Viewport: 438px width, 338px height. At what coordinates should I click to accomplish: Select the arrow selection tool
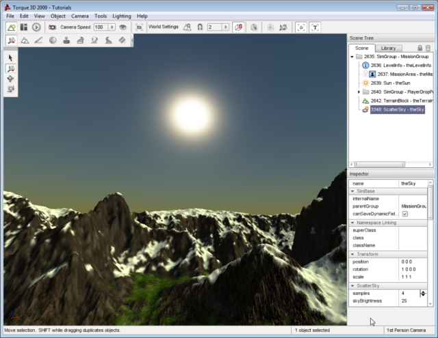click(x=11, y=58)
